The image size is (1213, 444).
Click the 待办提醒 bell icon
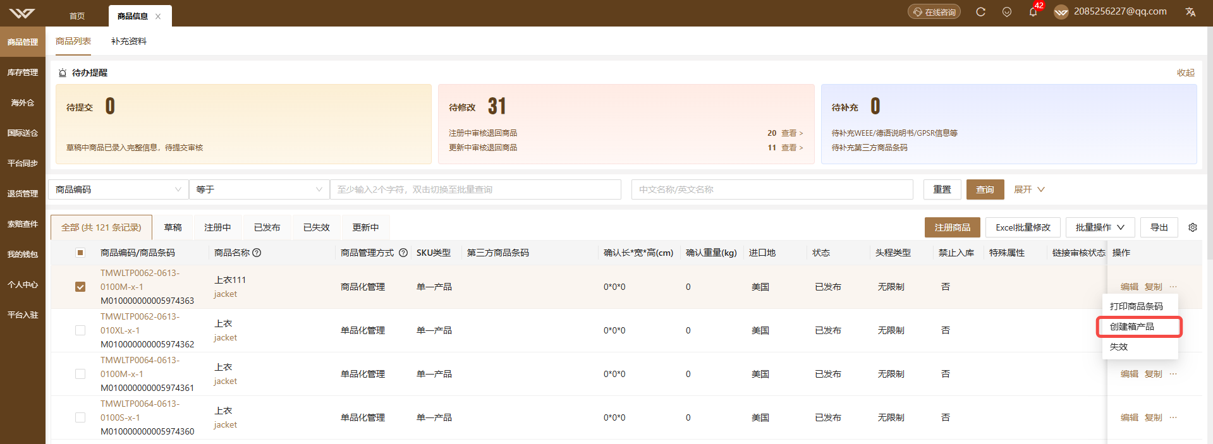coord(63,73)
